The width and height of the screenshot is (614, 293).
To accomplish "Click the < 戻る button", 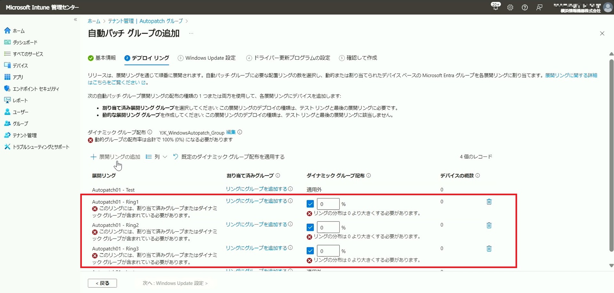I will pos(102,283).
